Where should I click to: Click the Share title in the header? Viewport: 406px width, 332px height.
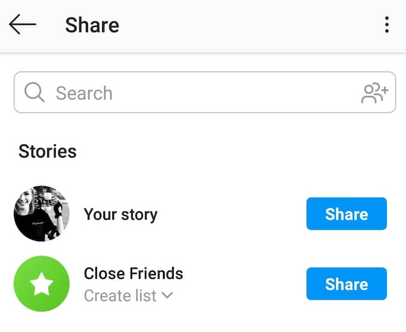[x=92, y=25]
